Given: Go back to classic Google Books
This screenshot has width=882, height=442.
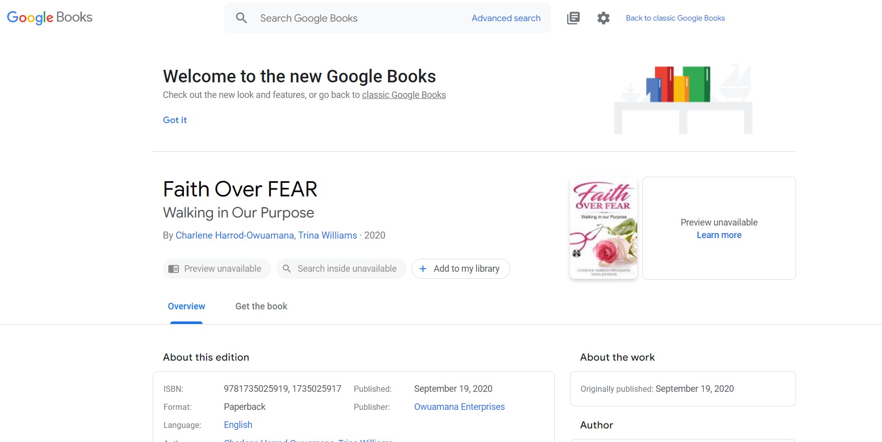Looking at the screenshot, I should [x=675, y=18].
